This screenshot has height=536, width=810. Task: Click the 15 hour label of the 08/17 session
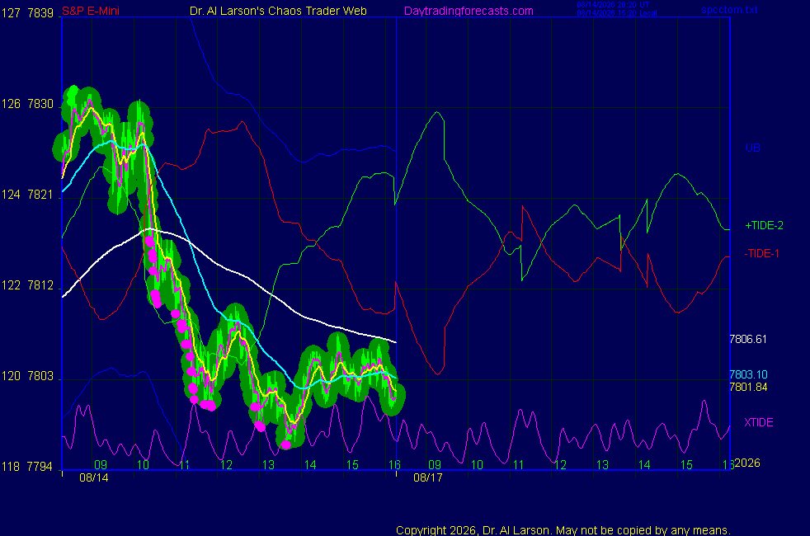686,465
